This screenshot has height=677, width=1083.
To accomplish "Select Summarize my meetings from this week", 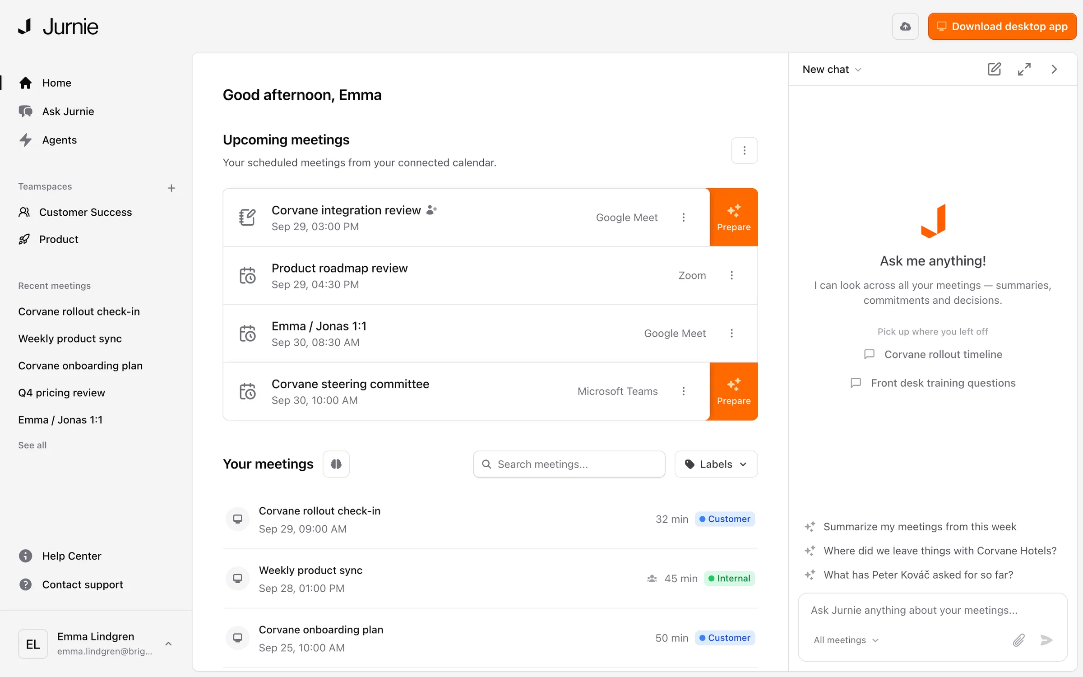I will [910, 527].
